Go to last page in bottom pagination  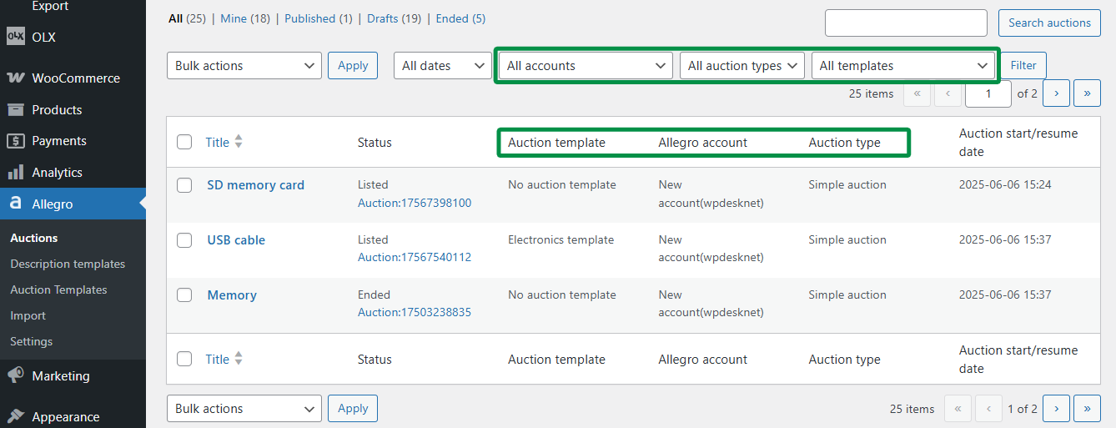click(1087, 409)
